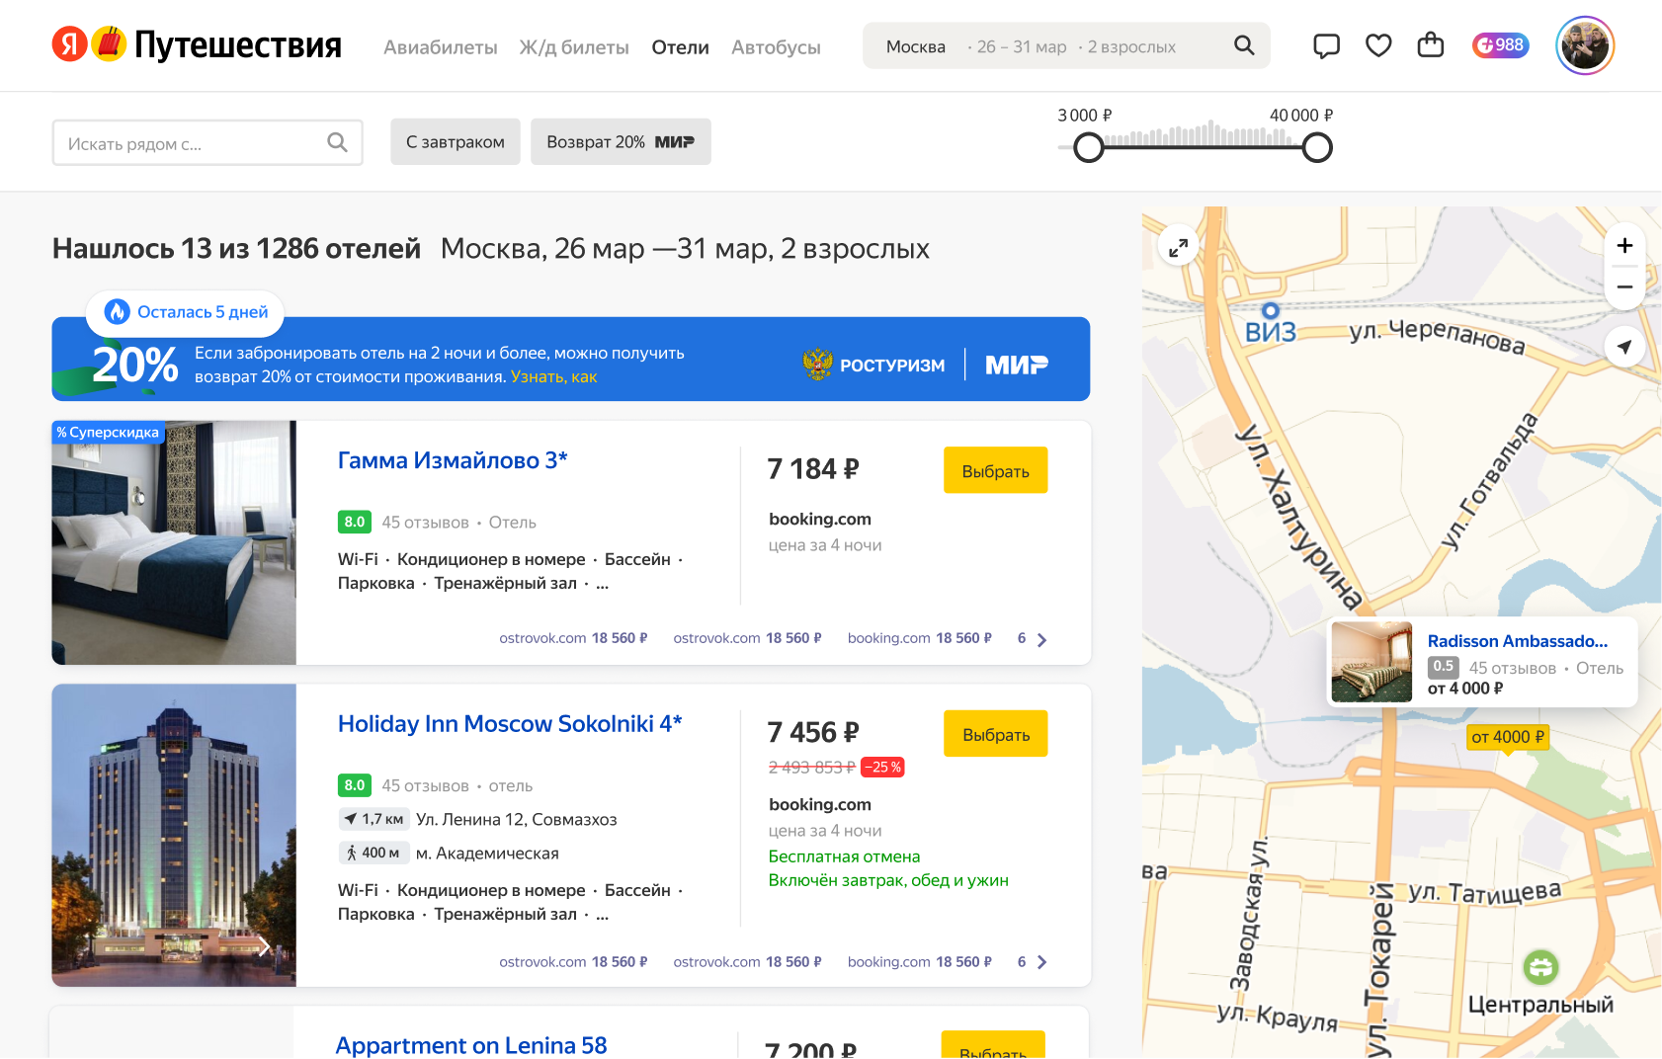Image resolution: width=1662 pixels, height=1059 pixels.
Task: Click the Central bus station map marker
Action: (x=1540, y=967)
